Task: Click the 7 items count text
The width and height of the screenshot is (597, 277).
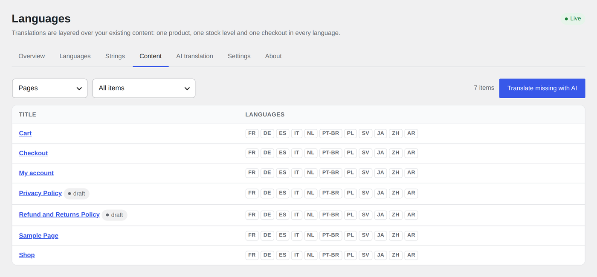Action: 484,88
